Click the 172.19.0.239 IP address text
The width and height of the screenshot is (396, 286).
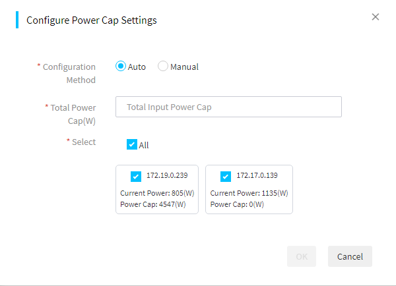[x=167, y=175]
